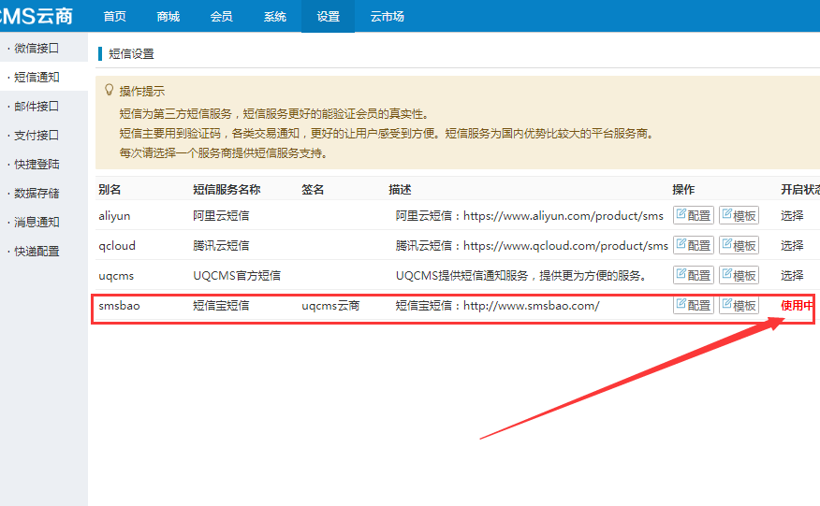Image resolution: width=820 pixels, height=506 pixels.
Task: Click the uqcms云商 signature cell
Action: point(330,306)
